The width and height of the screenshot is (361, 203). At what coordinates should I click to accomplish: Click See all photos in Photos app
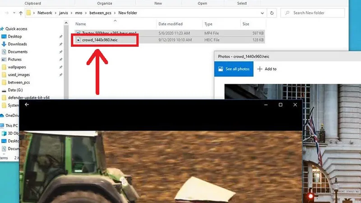point(234,69)
